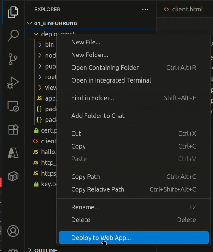
Task: Open Run and Debug view icon
Action: (x=13, y=83)
